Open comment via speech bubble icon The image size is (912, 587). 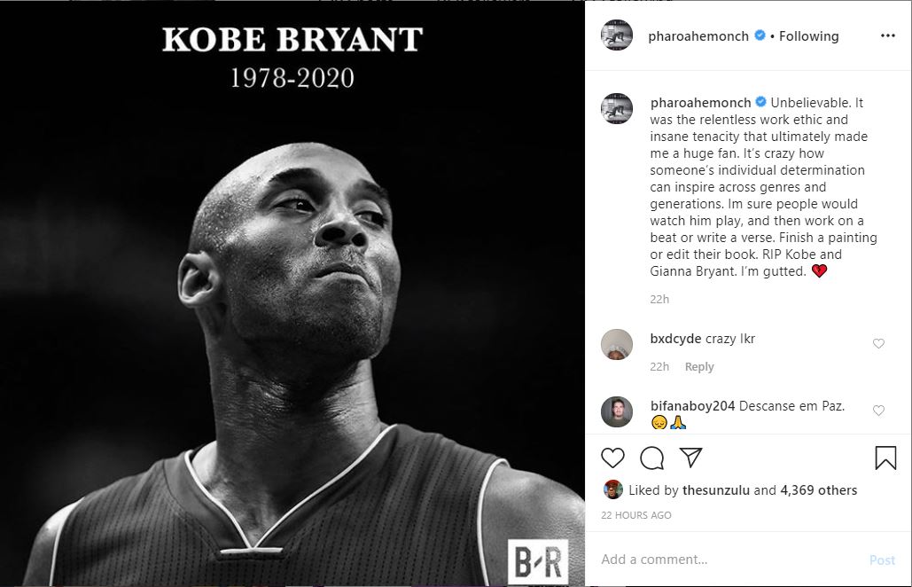click(652, 458)
